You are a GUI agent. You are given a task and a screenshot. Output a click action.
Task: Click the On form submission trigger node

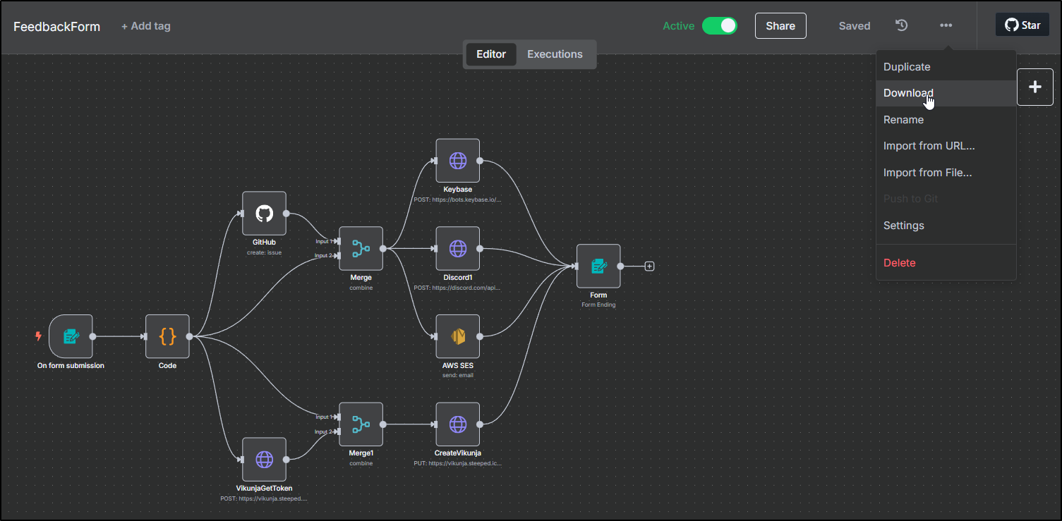point(71,336)
